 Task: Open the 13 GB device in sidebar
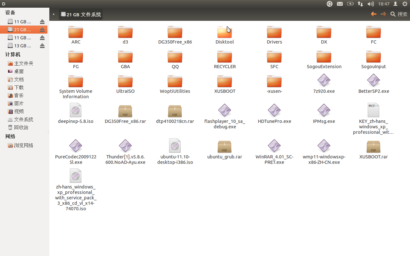click(24, 46)
